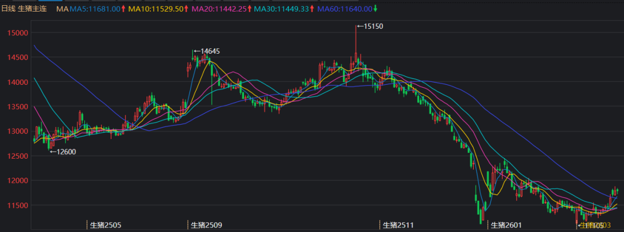Jump to the 生猪2509 contract marker
The image size is (624, 232).
207,224
